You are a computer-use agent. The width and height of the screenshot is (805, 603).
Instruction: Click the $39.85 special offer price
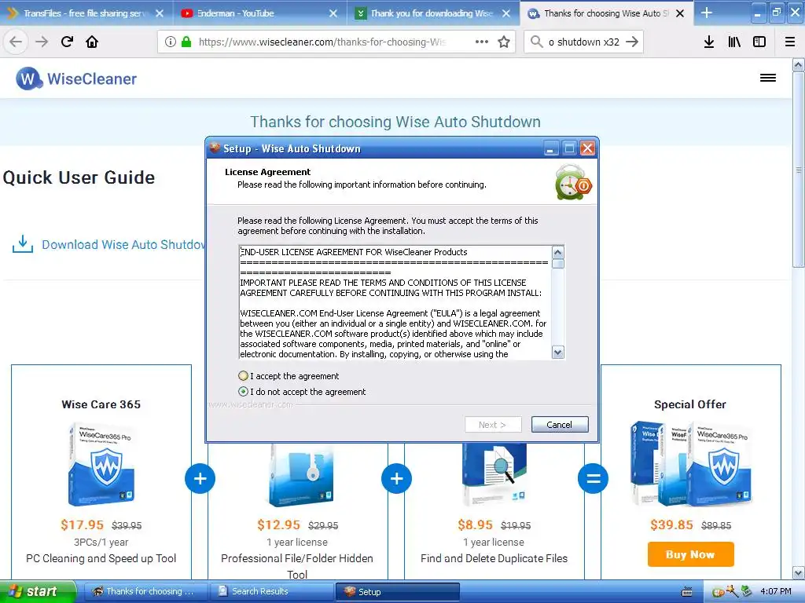point(671,524)
